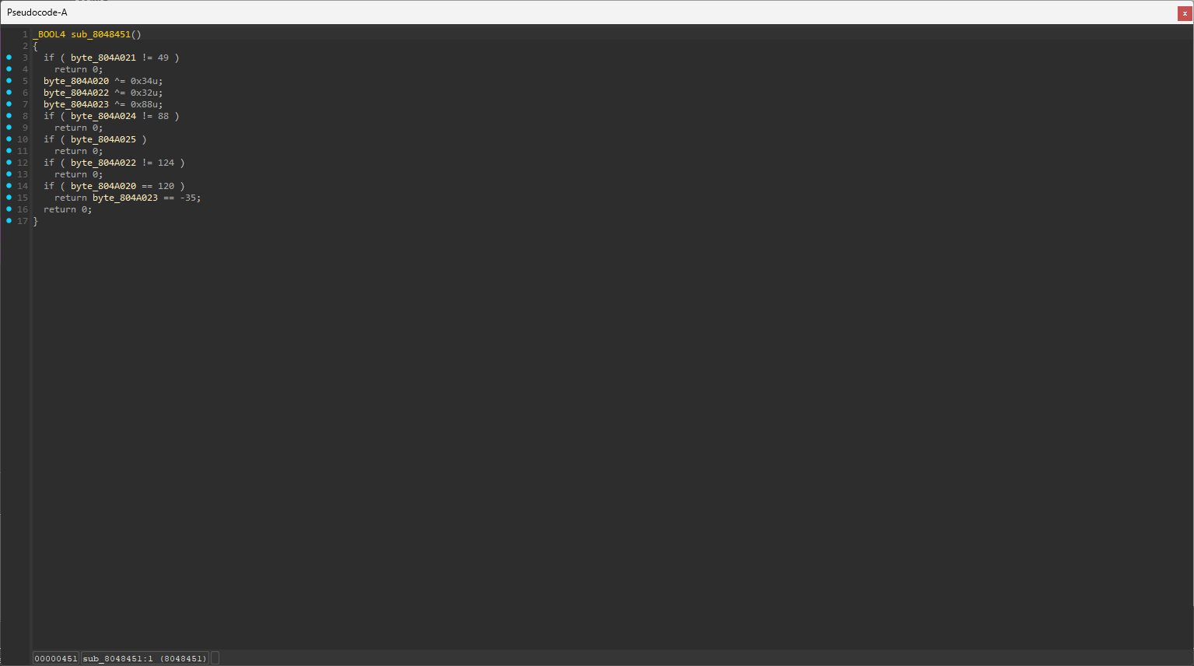Click the blue dot beside line 15
The width and height of the screenshot is (1194, 666).
coord(9,198)
